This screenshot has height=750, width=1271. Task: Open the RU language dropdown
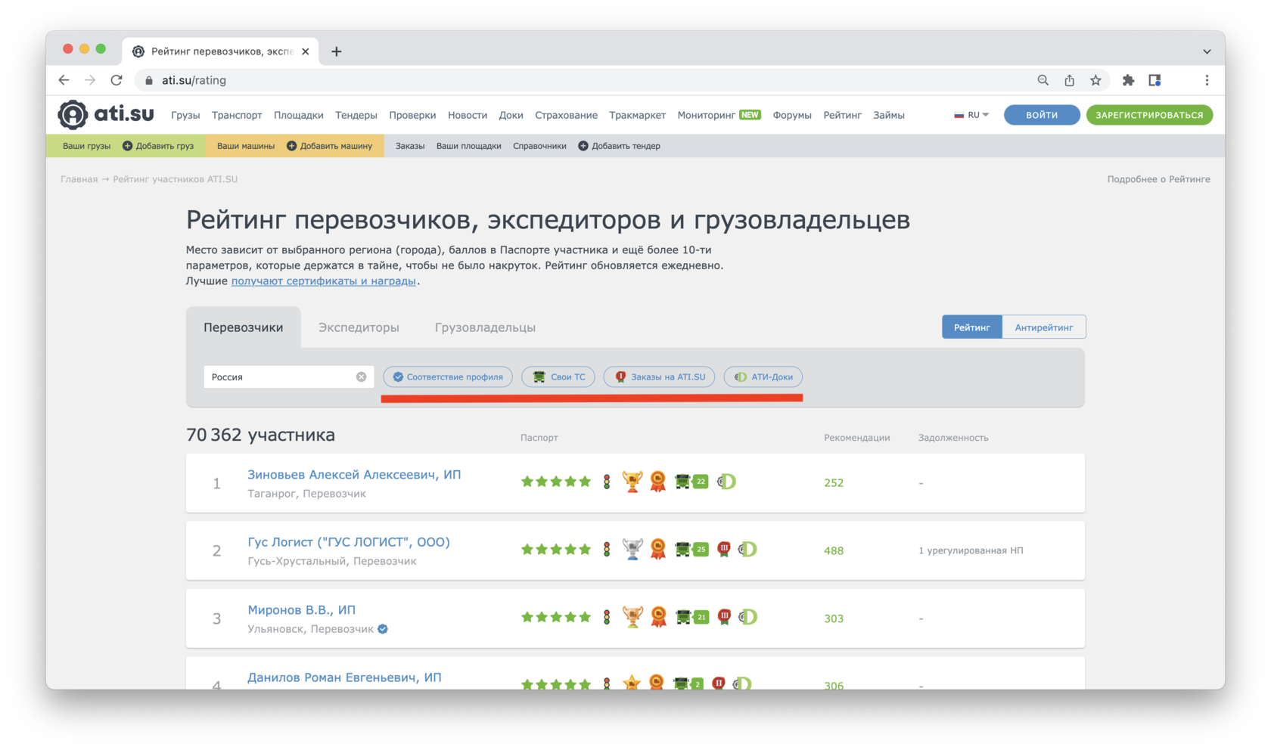(x=972, y=115)
